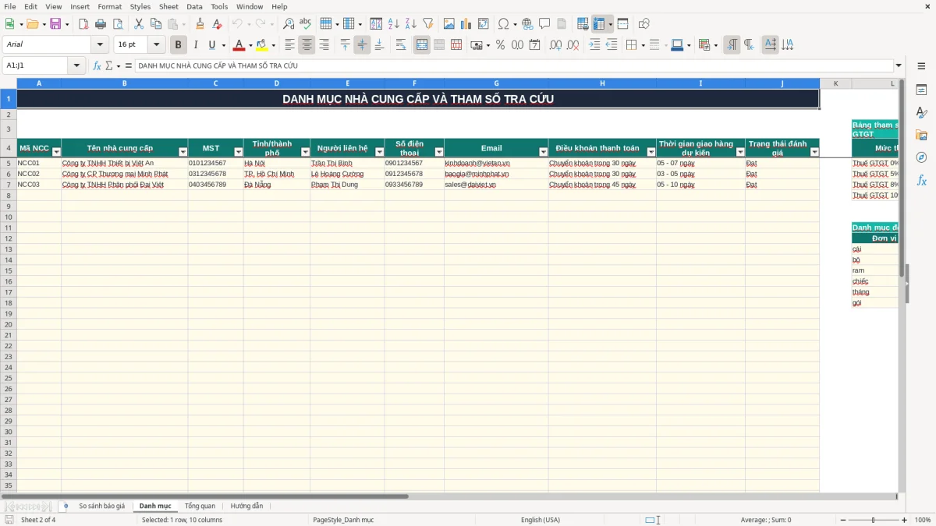Screen dimensions: 936x526
Task: Click Increase Indent icon
Action: (594, 45)
